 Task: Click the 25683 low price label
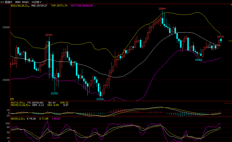point(198,60)
